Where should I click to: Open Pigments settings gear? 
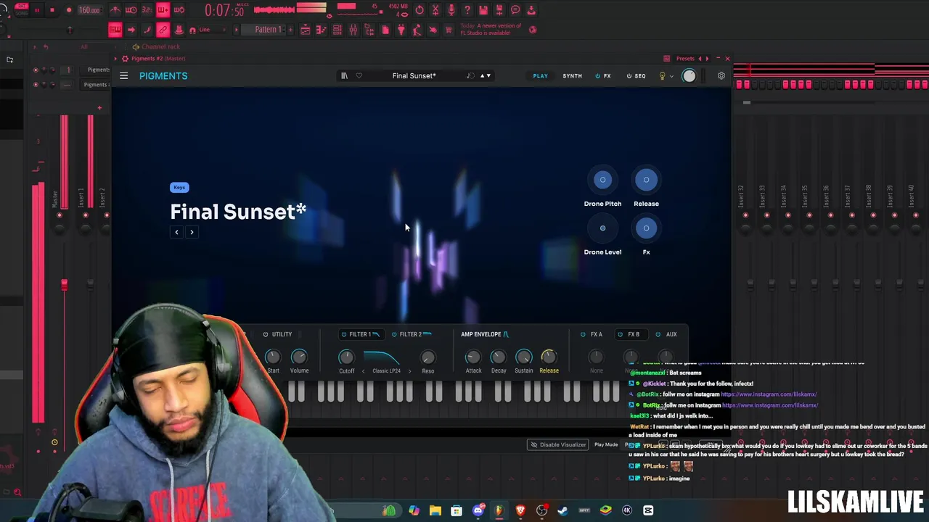[x=721, y=75]
